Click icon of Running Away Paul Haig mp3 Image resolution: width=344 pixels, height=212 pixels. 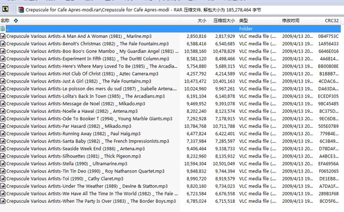3,134
